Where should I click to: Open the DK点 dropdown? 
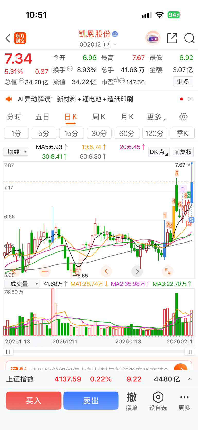tap(159, 152)
